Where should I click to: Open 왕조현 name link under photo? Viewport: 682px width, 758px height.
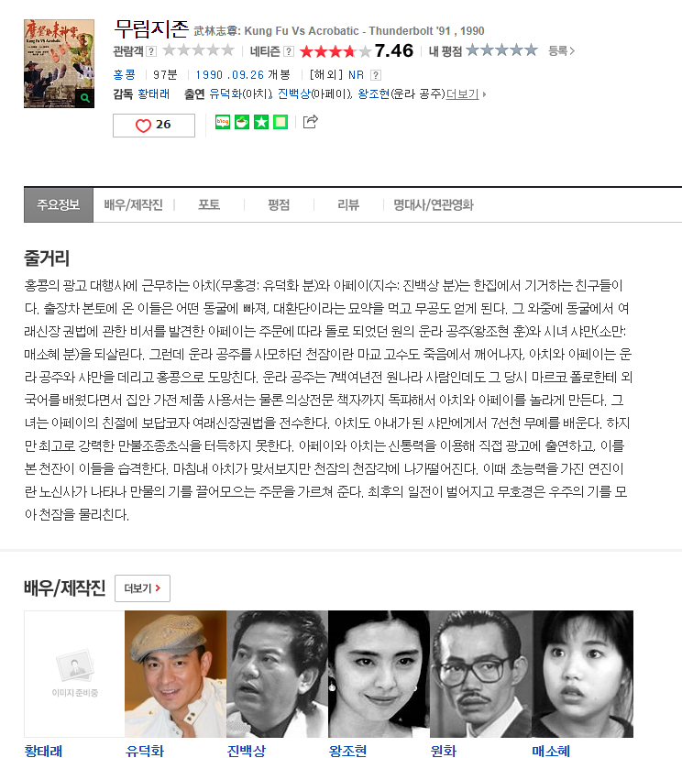pos(347,751)
